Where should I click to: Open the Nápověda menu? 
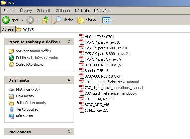coord(102,11)
